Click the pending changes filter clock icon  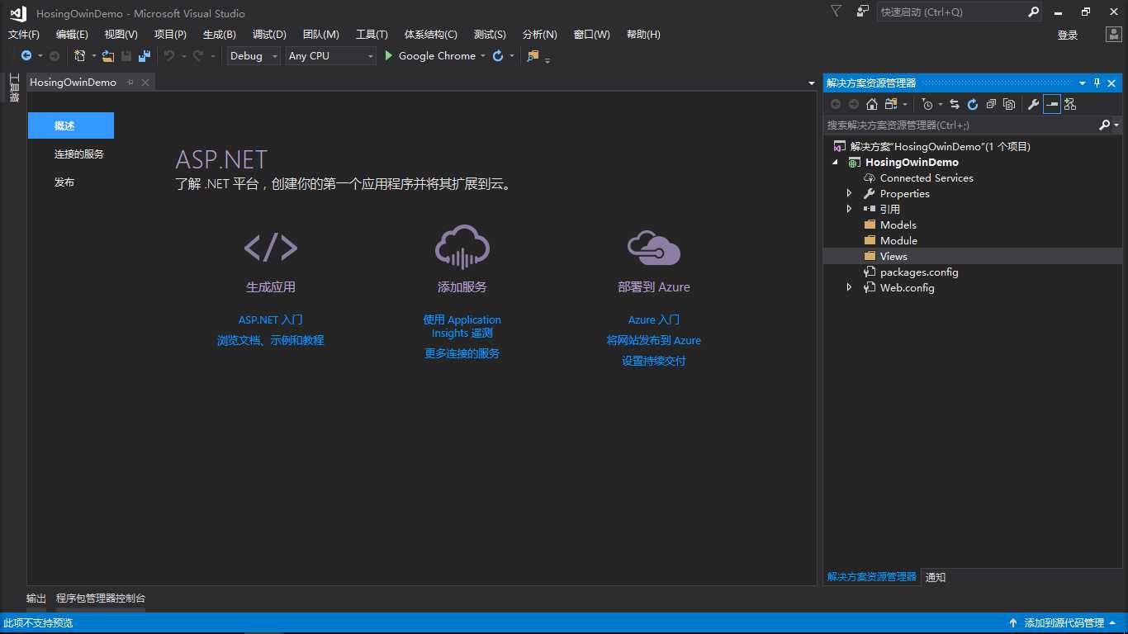pos(927,104)
